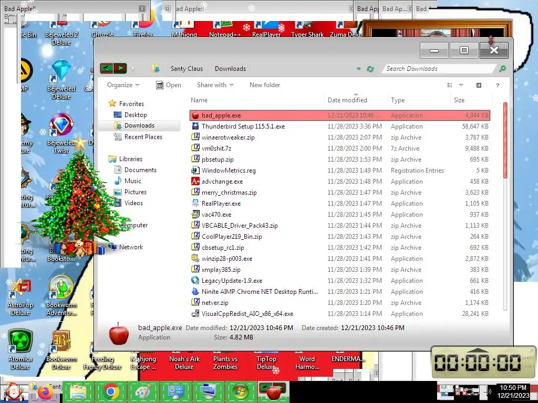Open Music library
The image size is (538, 403).
point(128,181)
